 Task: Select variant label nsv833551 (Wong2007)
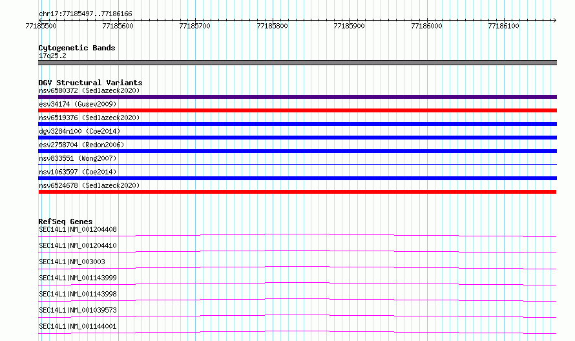(x=78, y=158)
